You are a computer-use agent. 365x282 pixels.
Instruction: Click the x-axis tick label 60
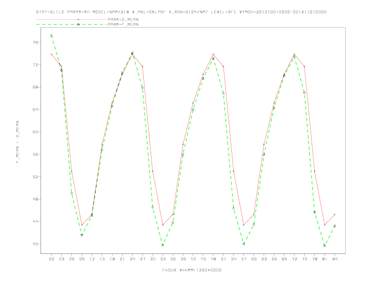(254, 259)
